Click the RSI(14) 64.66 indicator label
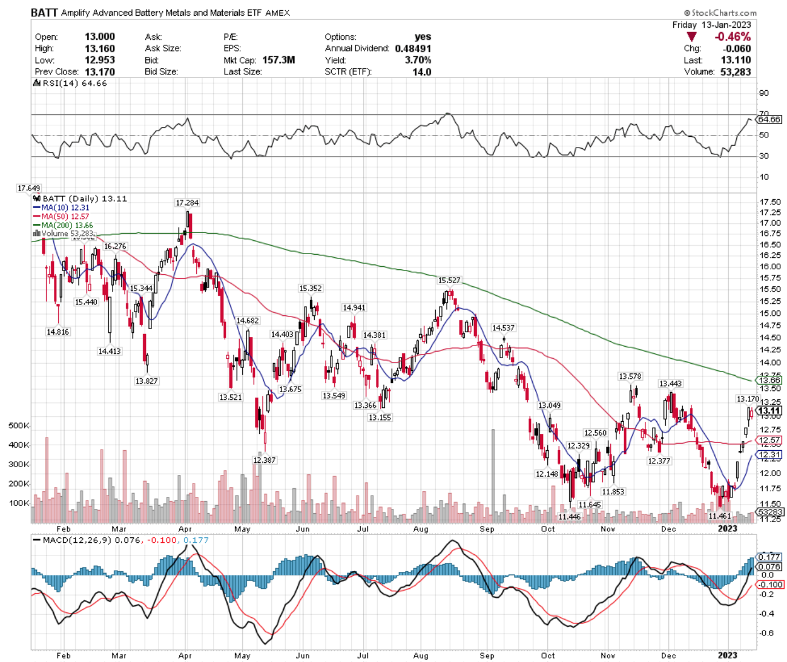Image resolution: width=787 pixels, height=662 pixels. pos(70,83)
